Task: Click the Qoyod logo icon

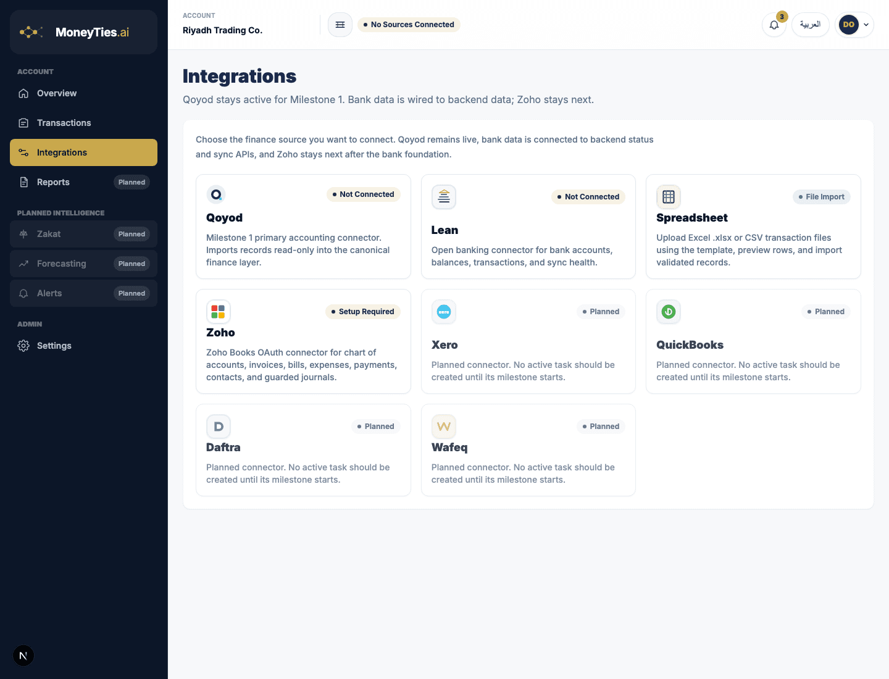Action: 216,194
